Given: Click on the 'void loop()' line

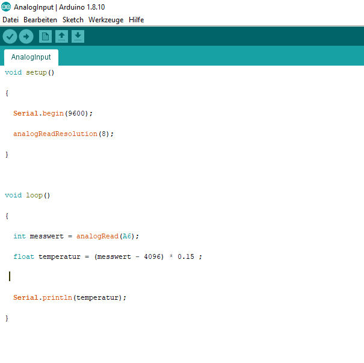Looking at the screenshot, I should click(x=28, y=195).
